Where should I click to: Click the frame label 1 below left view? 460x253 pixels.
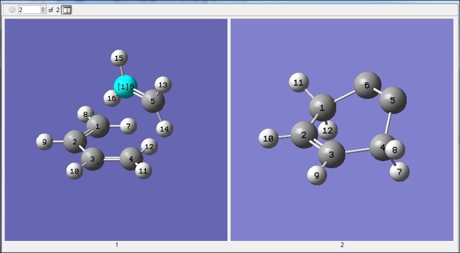[x=116, y=245]
